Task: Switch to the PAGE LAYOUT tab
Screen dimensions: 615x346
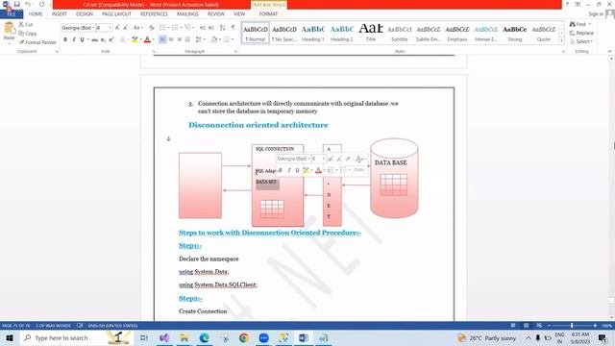Action: (116, 14)
